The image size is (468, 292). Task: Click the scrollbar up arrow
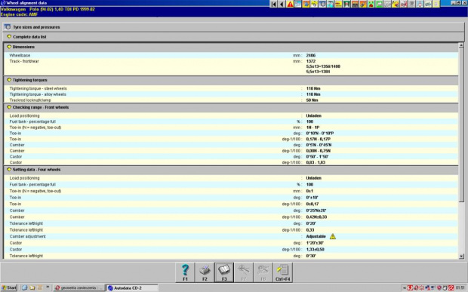point(461,45)
